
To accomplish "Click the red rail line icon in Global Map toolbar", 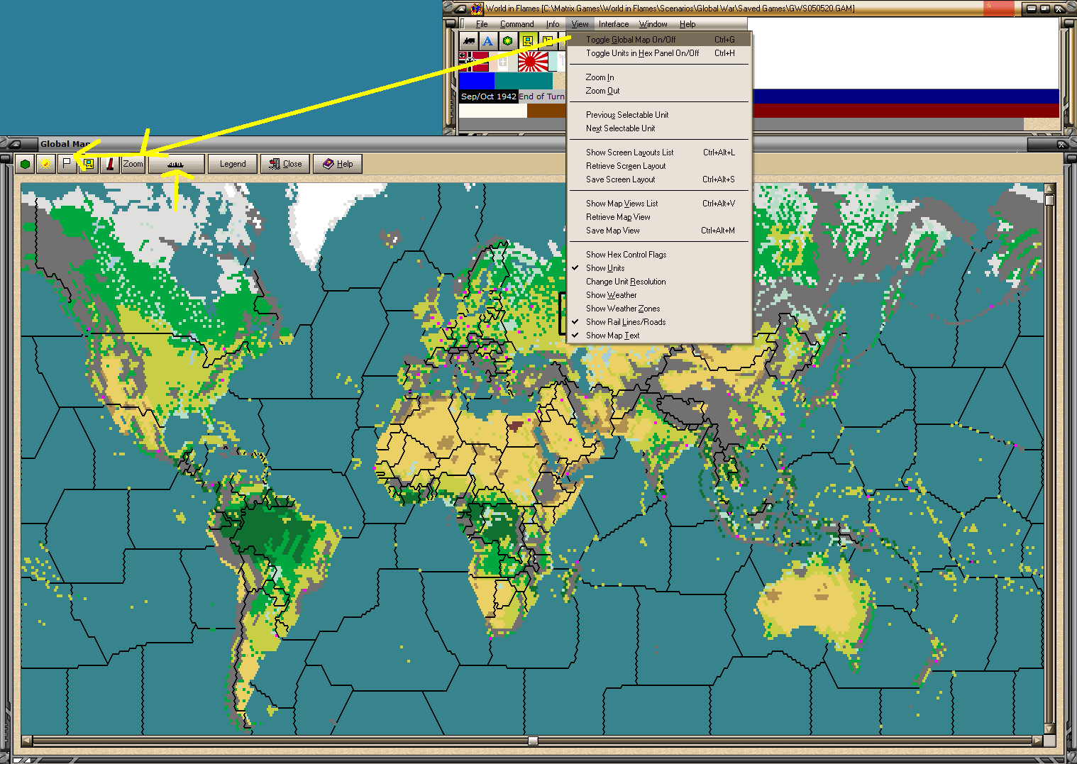I will pyautogui.click(x=109, y=164).
